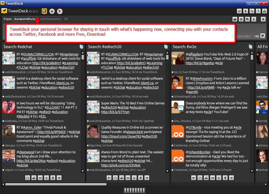The width and height of the screenshot is (269, 194).
Task: Open the red compass directory icon
Action: (60, 11)
